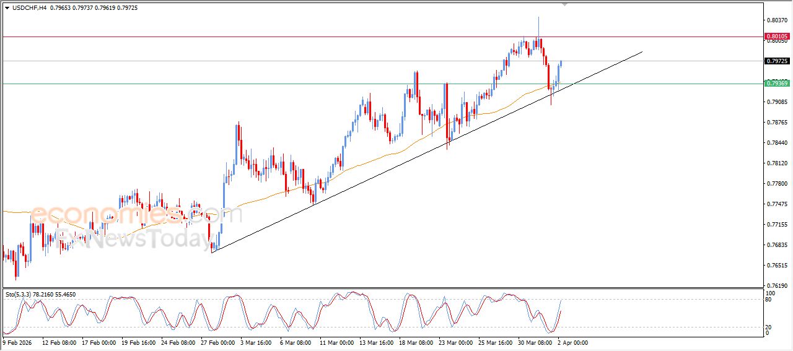Click the 0.76835 price axis label
The height and width of the screenshot is (351, 793).
[777, 245]
